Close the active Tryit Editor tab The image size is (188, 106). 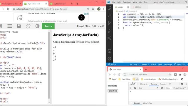[x=46, y=4]
